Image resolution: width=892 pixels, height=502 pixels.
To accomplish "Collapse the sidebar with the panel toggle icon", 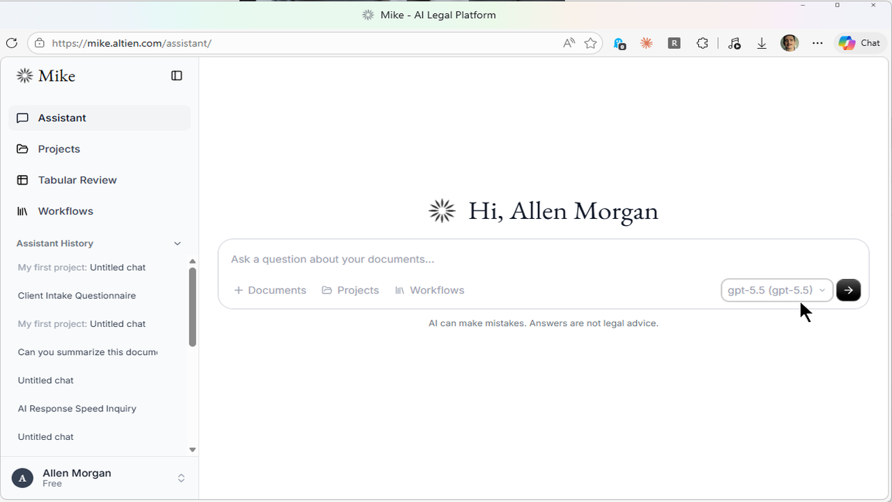I will coord(176,75).
